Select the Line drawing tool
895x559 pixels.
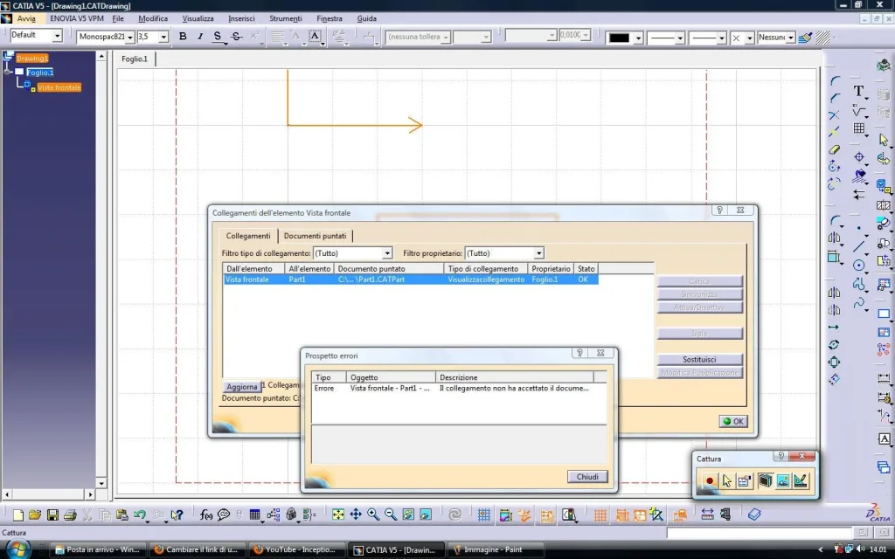858,246
